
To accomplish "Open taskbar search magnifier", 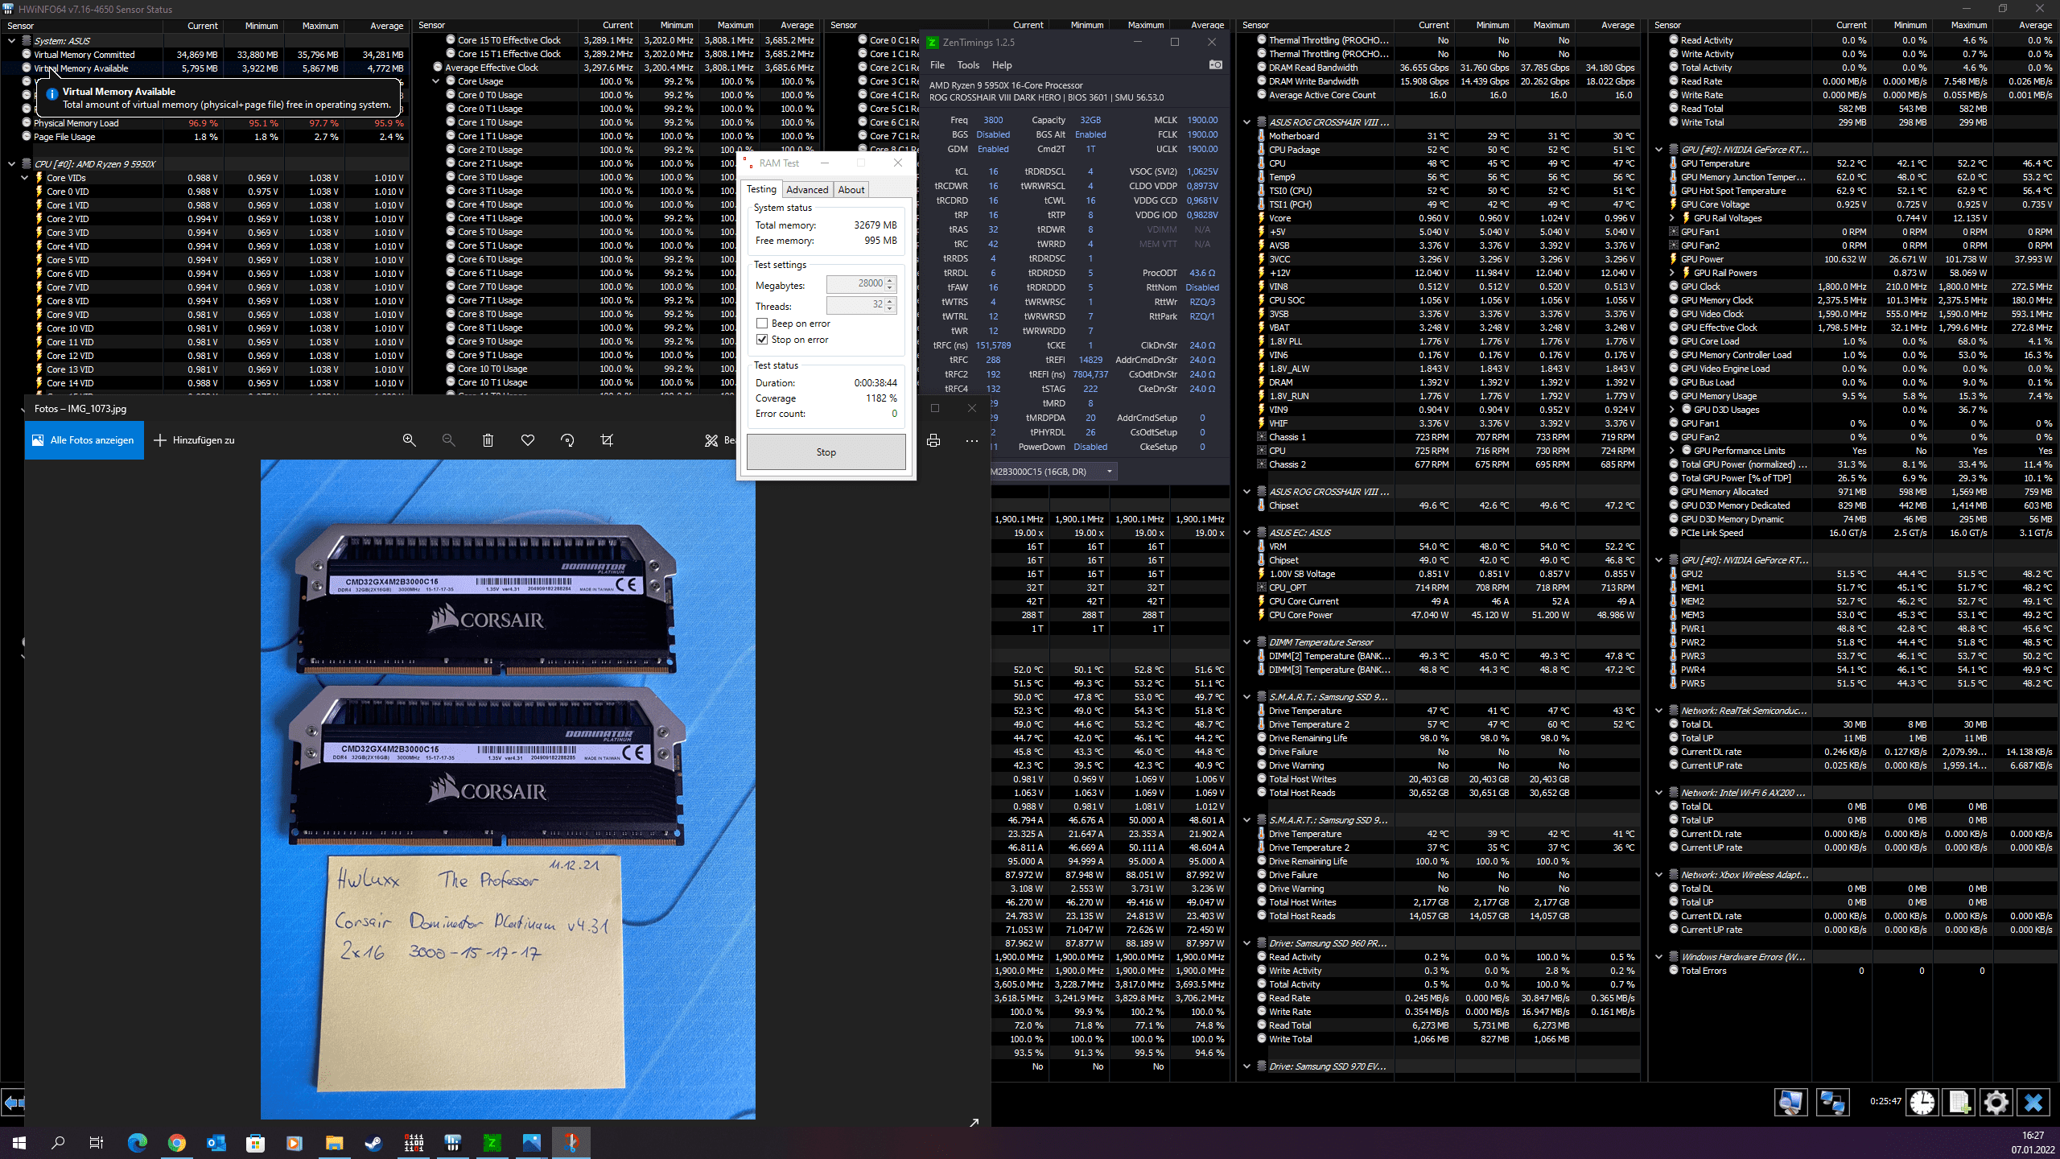I will (x=58, y=1142).
